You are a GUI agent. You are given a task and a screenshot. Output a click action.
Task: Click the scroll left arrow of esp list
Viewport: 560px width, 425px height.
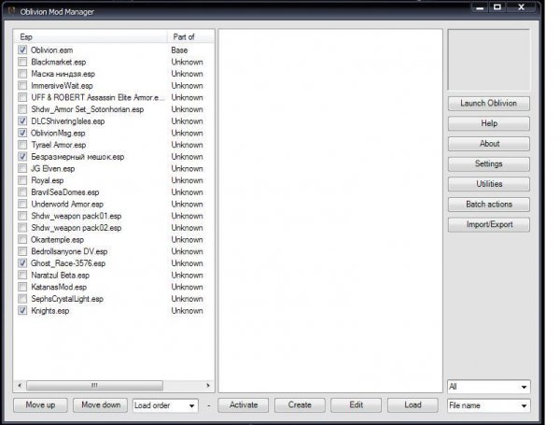20,386
